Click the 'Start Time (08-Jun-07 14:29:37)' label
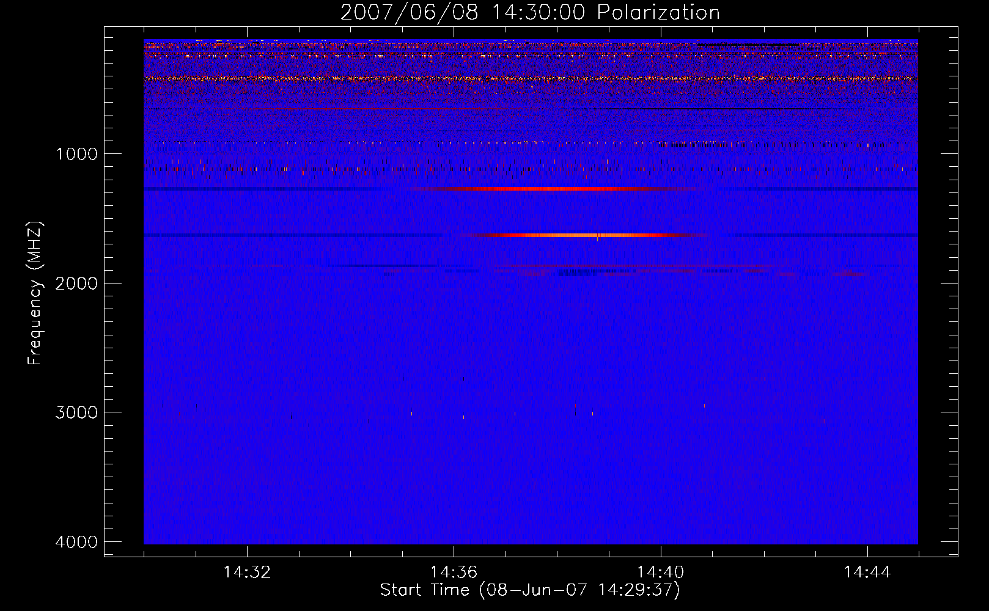 click(x=530, y=590)
